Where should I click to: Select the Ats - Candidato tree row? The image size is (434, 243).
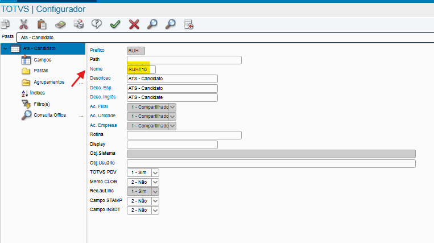pyautogui.click(x=43, y=49)
